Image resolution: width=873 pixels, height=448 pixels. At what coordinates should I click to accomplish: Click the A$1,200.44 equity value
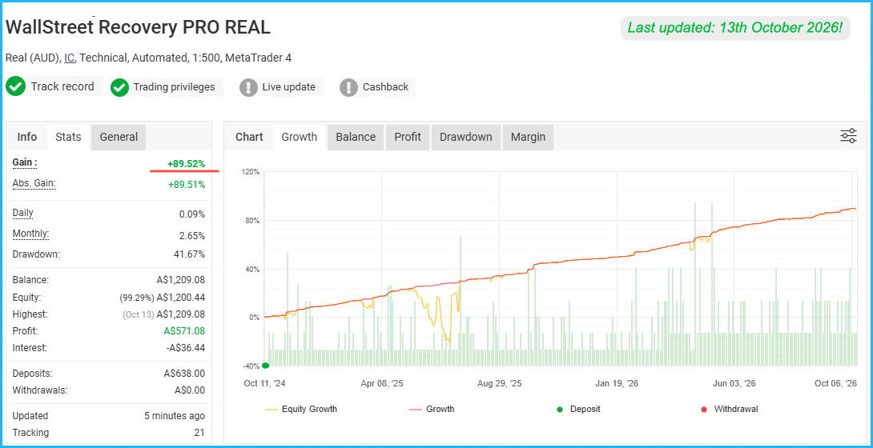[181, 298]
